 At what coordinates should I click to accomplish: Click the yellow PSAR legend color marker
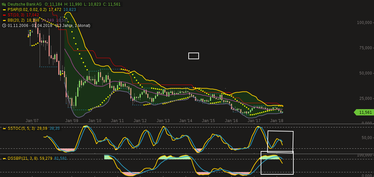coord(4,10)
